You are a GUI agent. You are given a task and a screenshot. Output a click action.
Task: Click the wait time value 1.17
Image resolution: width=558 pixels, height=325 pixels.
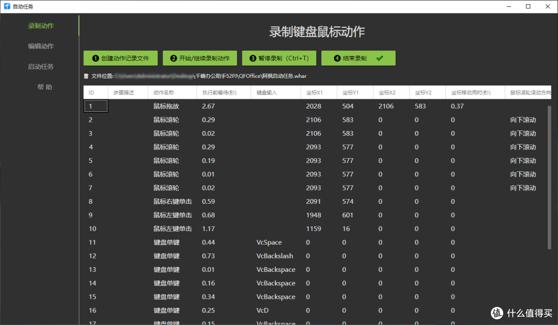[208, 229]
